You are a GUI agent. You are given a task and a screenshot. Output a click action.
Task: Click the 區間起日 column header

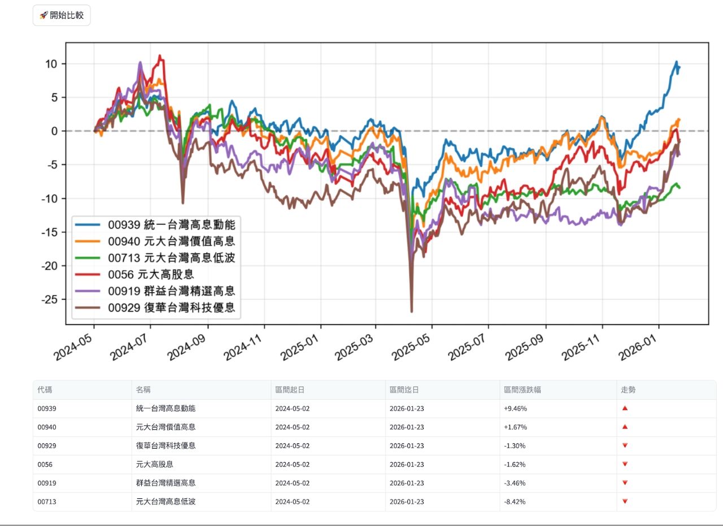click(x=289, y=390)
